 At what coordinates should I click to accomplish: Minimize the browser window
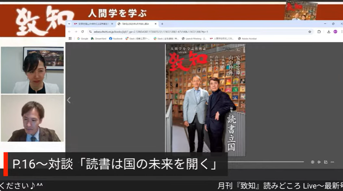tap(325, 24)
